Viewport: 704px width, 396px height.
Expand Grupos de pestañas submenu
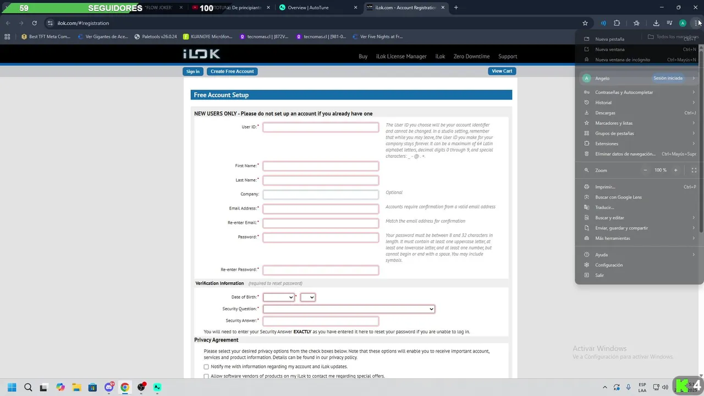pyautogui.click(x=639, y=133)
